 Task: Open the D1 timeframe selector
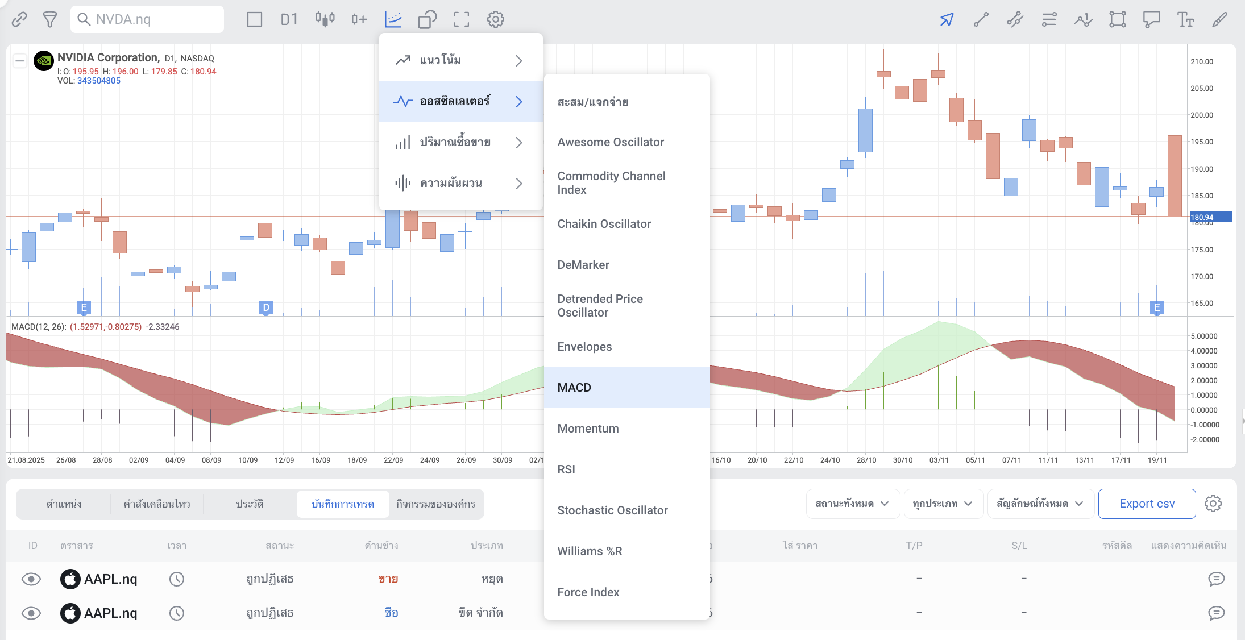[289, 19]
